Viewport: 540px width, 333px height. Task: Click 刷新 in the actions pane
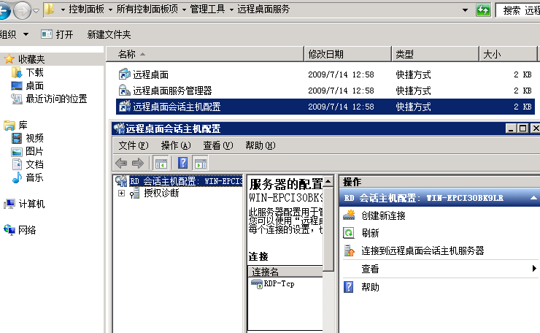pyautogui.click(x=370, y=234)
